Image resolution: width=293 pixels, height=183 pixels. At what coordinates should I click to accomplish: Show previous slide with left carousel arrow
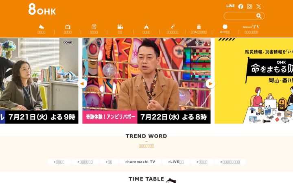[x=82, y=84]
